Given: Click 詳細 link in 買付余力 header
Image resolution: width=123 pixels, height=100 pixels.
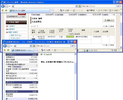Looking at the screenshot, I should [35, 82].
